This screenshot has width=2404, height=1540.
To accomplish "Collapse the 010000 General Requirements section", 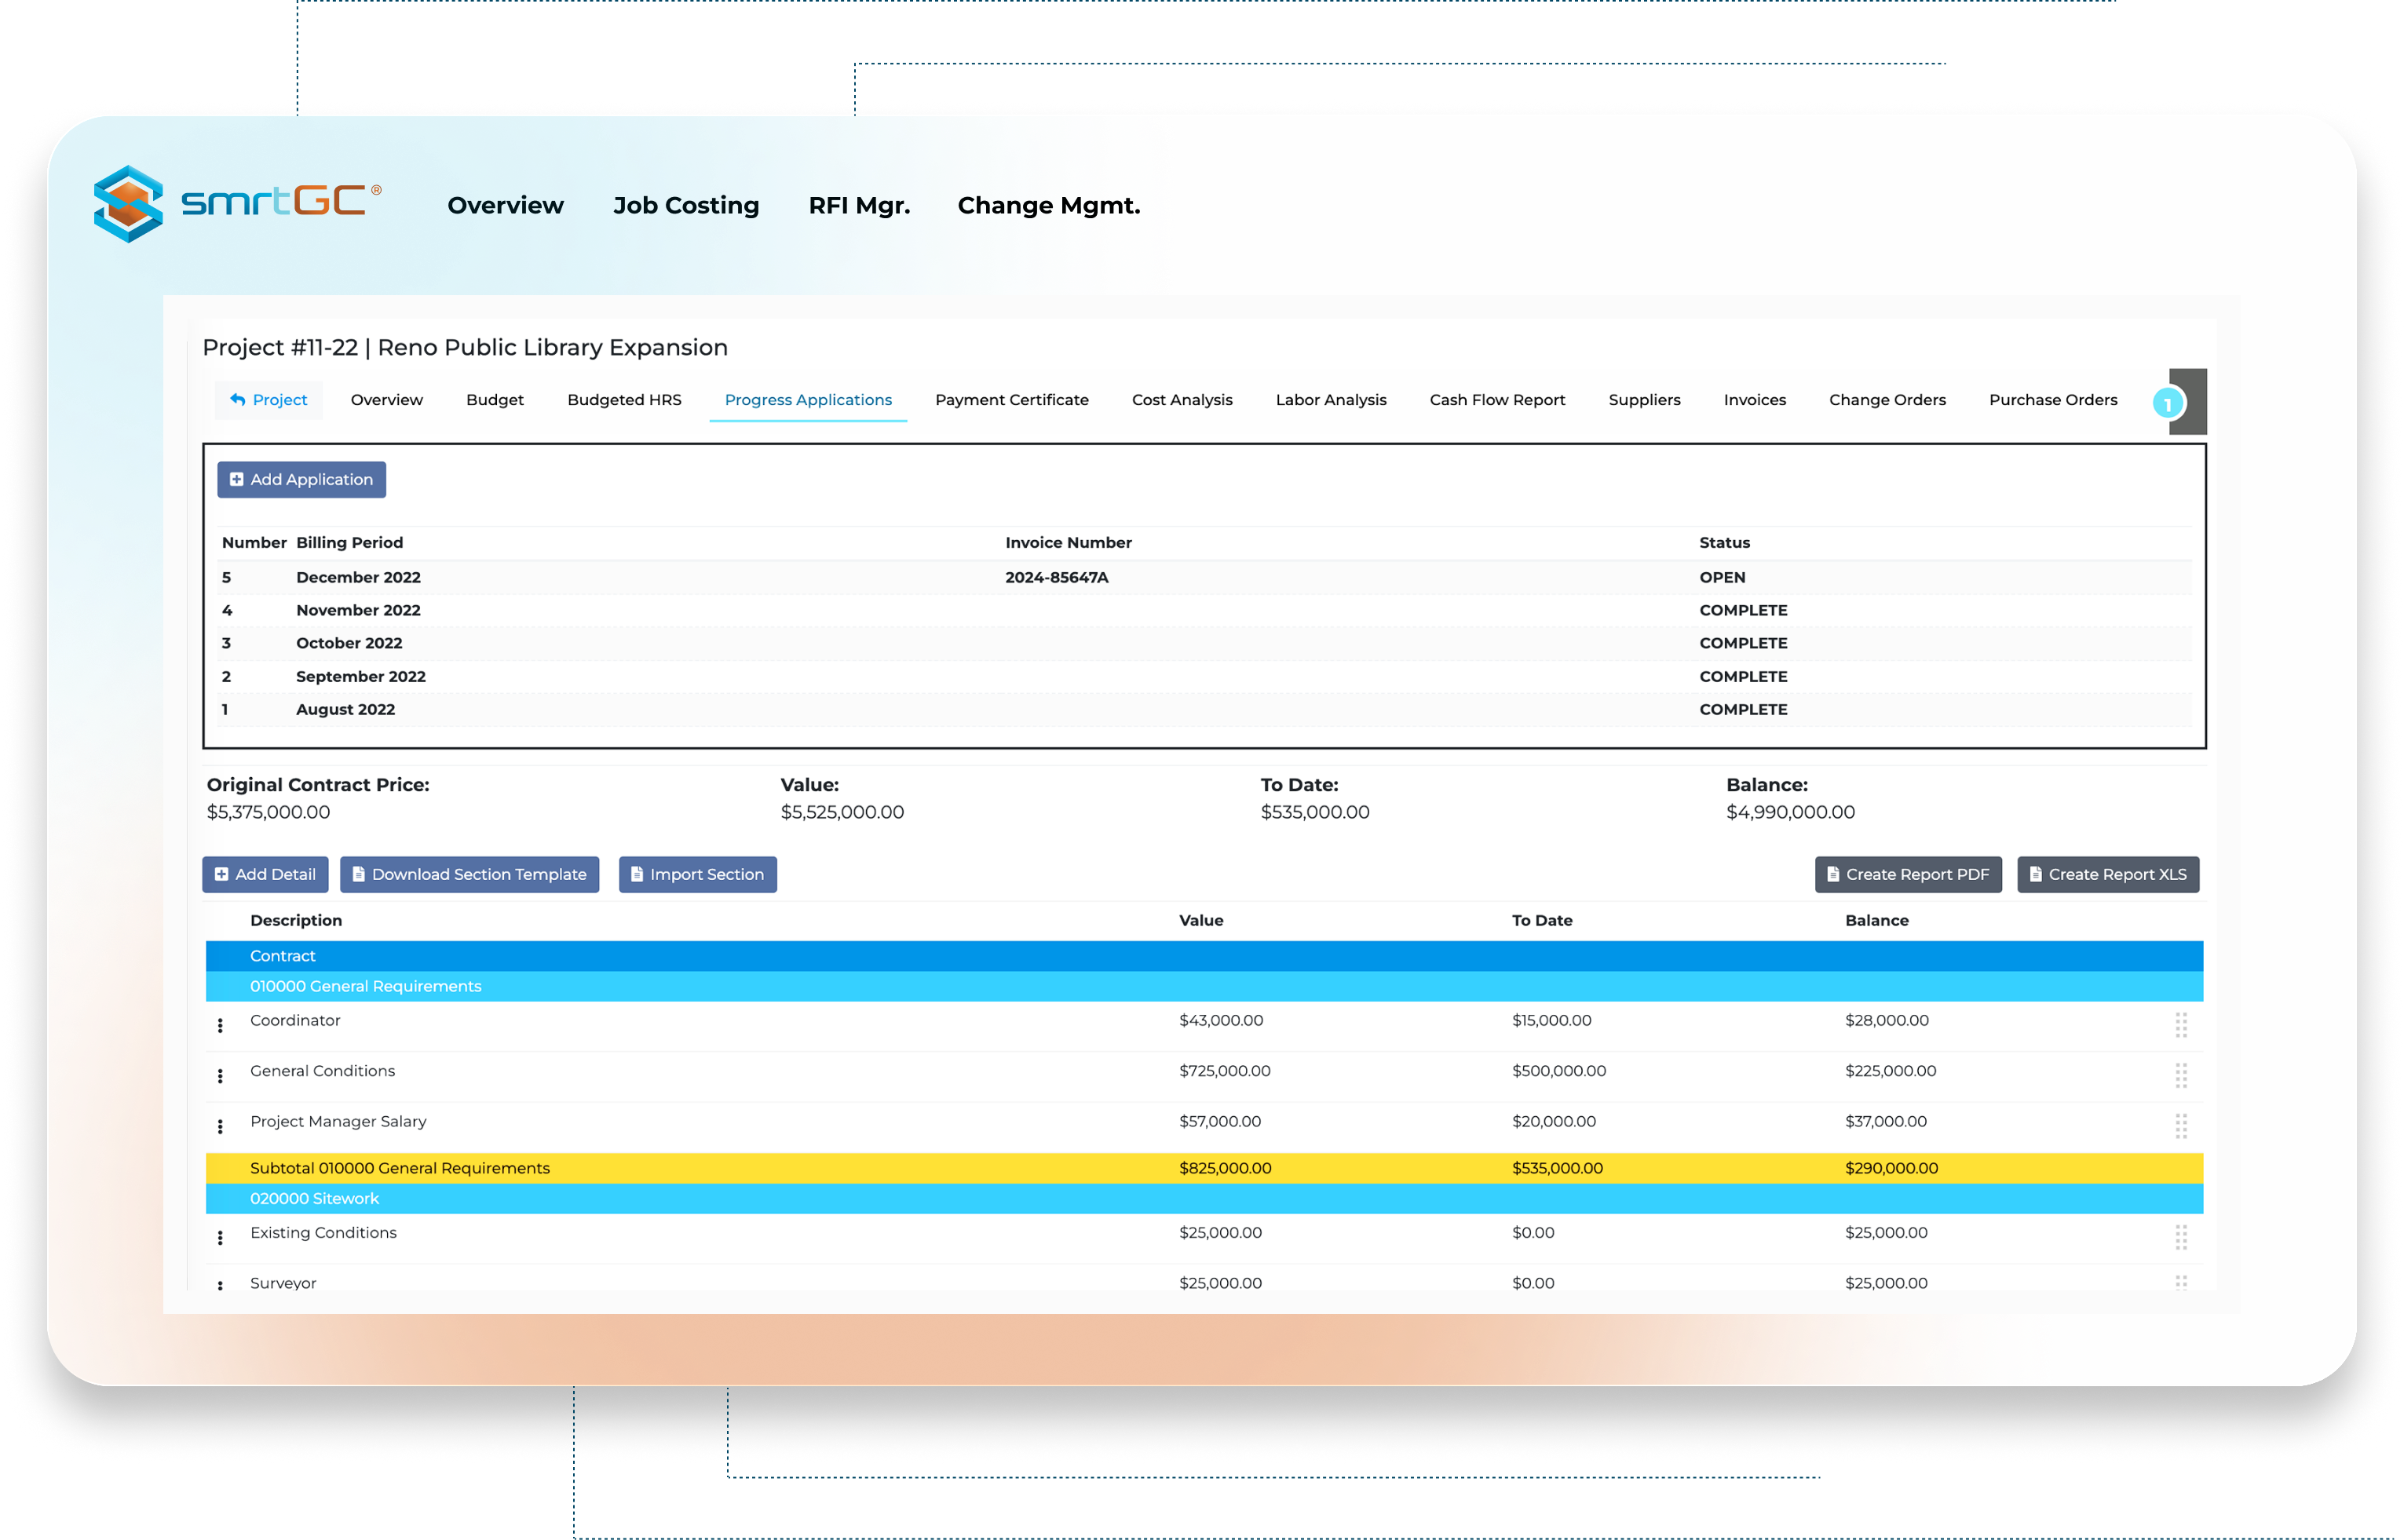I will [365, 986].
